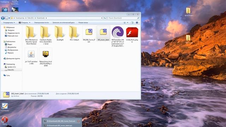Select Домашняя группа in the sidebar
The width and height of the screenshot is (226, 127).
pos(12,59)
